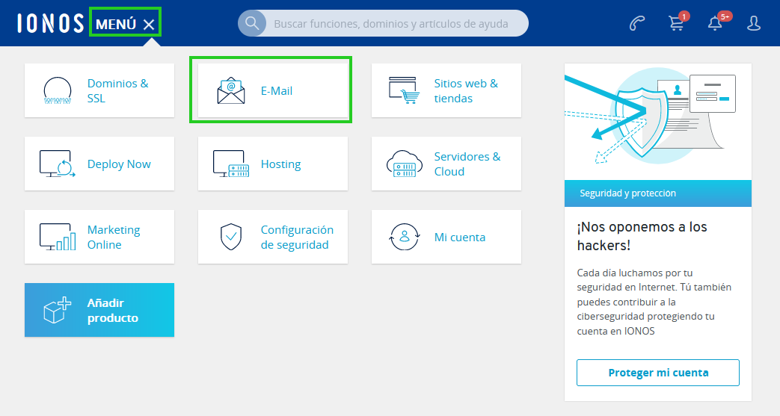This screenshot has width=780, height=416.
Task: Close the MENÚ overlay
Action: 149,25
